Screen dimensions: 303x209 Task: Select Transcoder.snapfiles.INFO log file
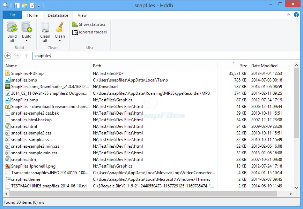point(148,173)
